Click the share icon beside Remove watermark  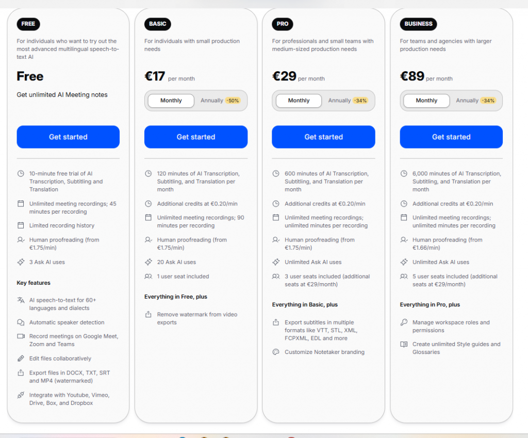pyautogui.click(x=148, y=315)
